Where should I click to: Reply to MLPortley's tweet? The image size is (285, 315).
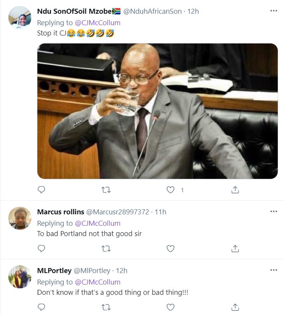pyautogui.click(x=42, y=307)
